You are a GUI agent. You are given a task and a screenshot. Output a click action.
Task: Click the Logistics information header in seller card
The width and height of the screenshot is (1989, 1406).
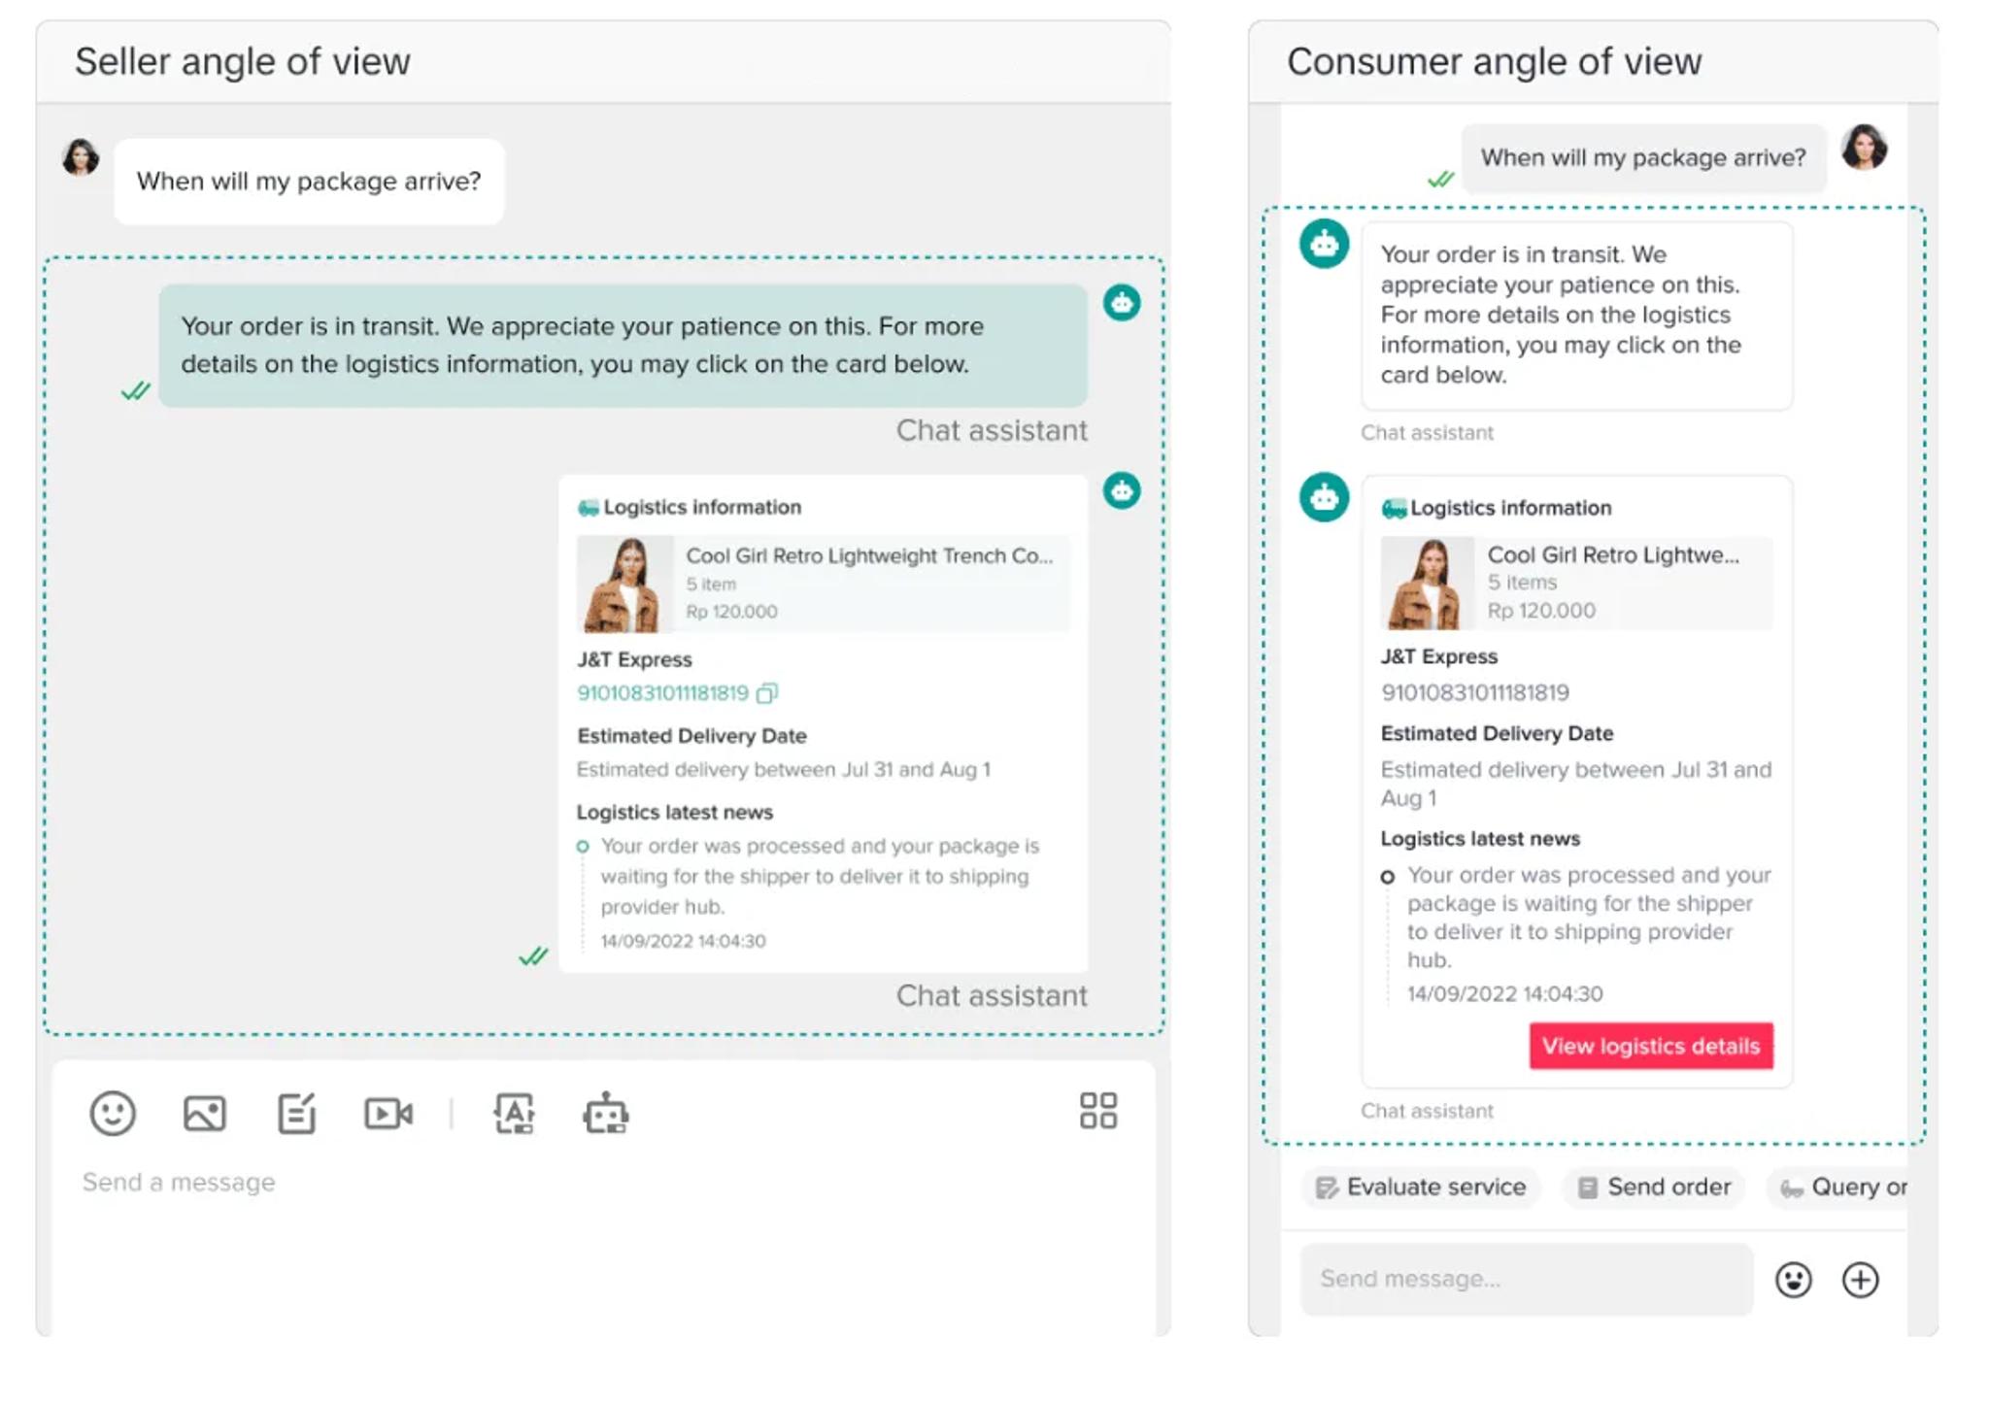pos(690,507)
